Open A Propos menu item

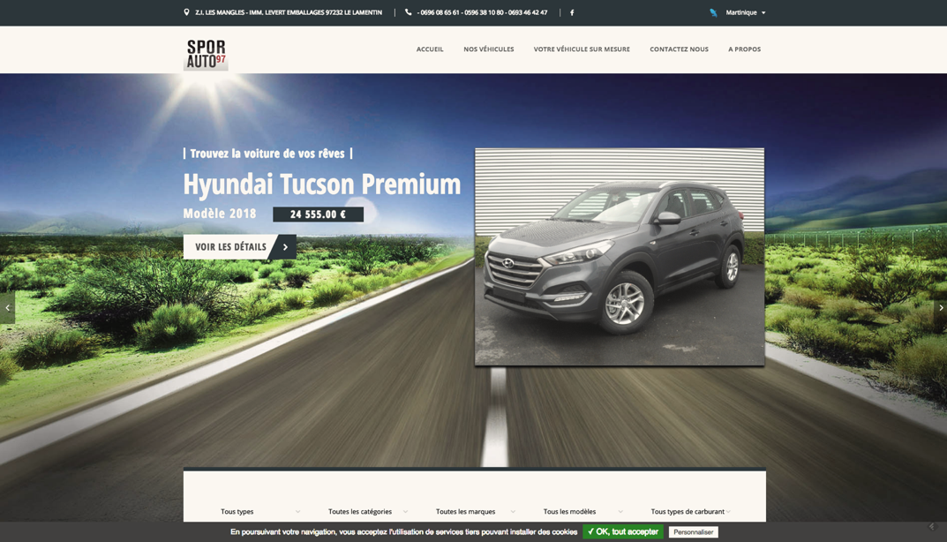click(744, 49)
